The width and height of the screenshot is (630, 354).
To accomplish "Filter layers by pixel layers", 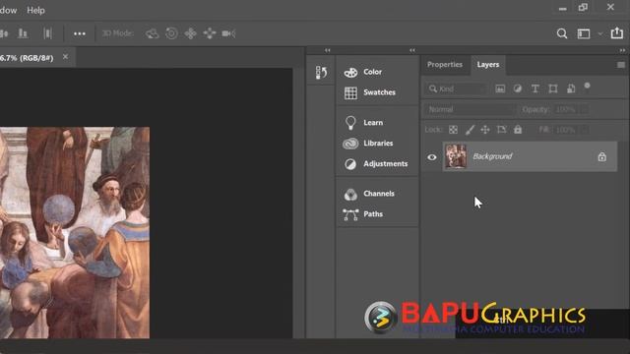I will [x=500, y=88].
